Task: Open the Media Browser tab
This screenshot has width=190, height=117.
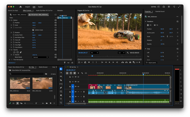Action: [x=43, y=67]
